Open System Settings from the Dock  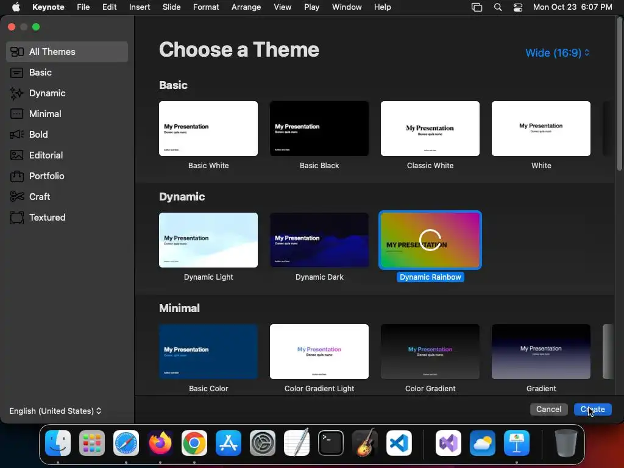pos(263,443)
